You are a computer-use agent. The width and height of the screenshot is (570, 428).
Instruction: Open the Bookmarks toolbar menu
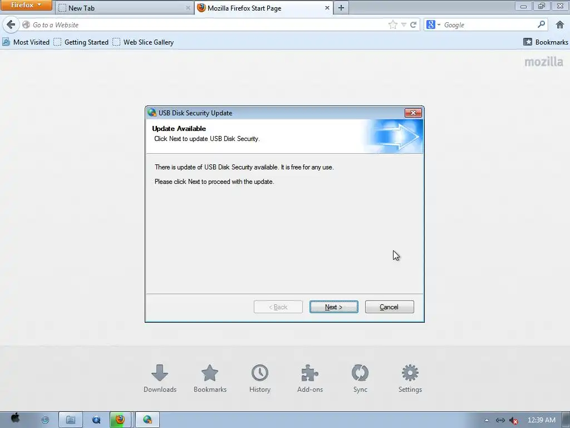click(546, 42)
